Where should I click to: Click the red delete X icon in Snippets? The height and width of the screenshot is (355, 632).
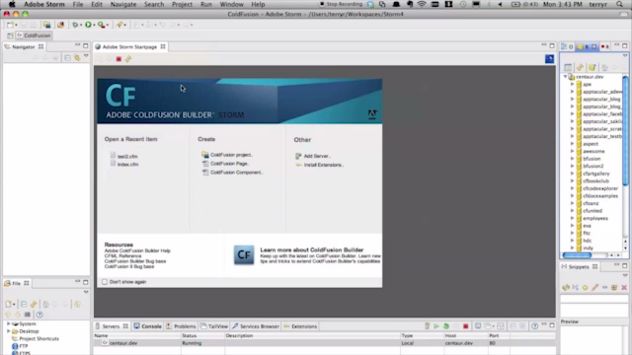[624, 288]
